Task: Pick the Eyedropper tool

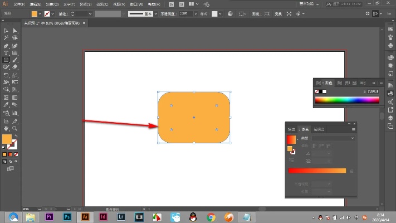Action: (x=6, y=105)
